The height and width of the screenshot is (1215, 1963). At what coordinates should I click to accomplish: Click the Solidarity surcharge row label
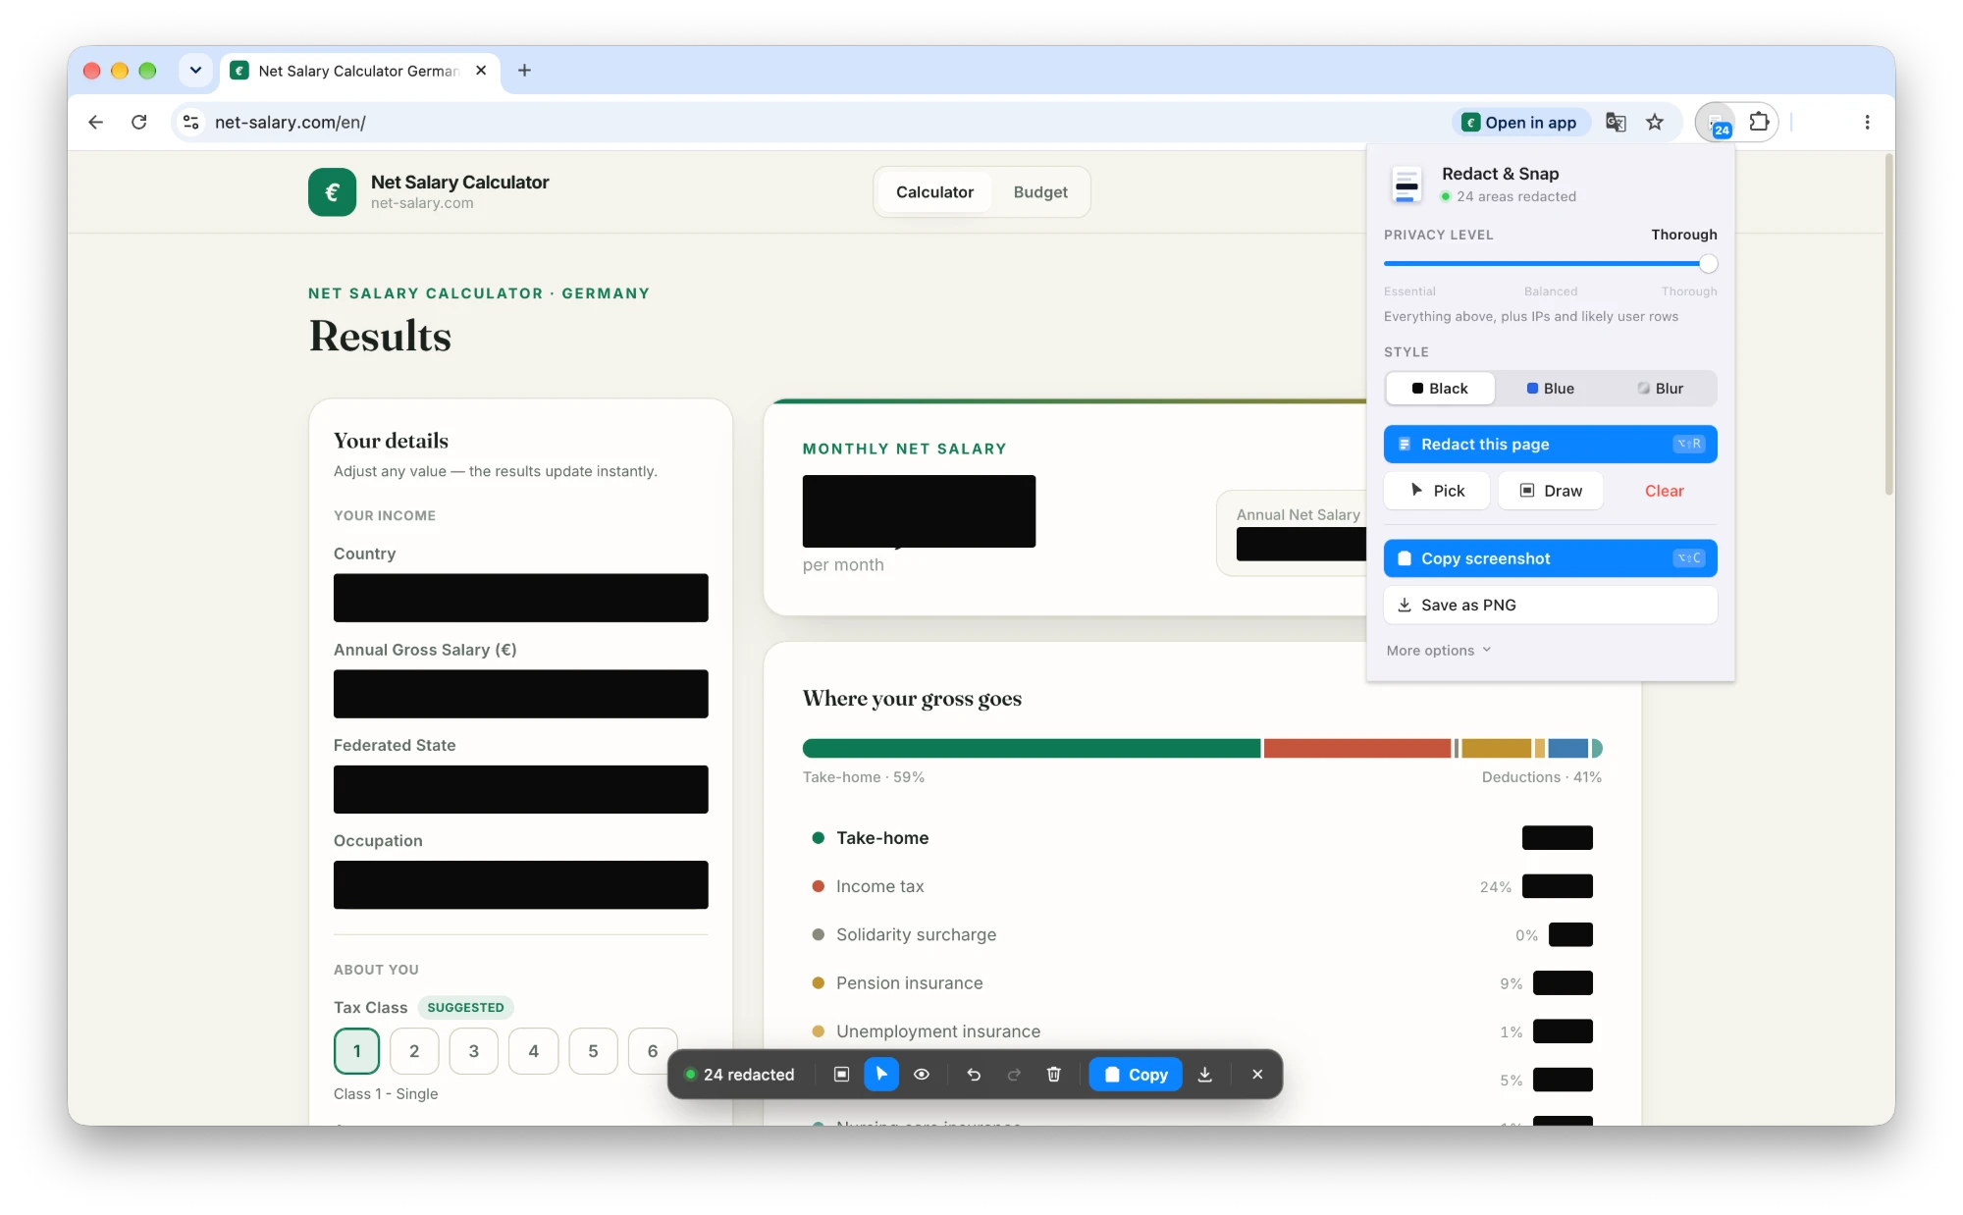pyautogui.click(x=916, y=934)
